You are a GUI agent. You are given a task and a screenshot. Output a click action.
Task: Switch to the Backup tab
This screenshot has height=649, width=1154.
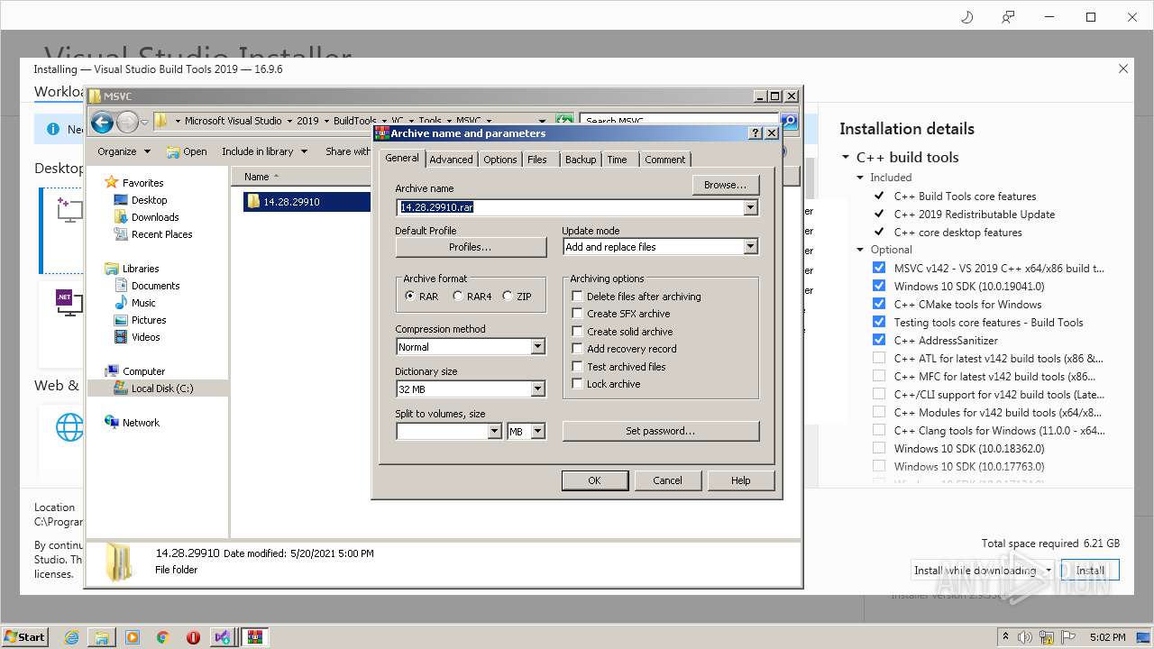(x=581, y=160)
